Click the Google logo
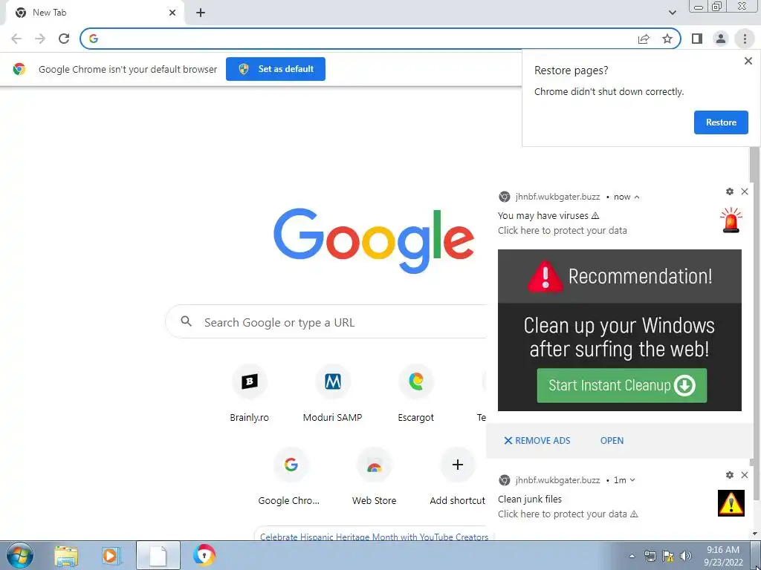The height and width of the screenshot is (570, 761). pos(374,240)
